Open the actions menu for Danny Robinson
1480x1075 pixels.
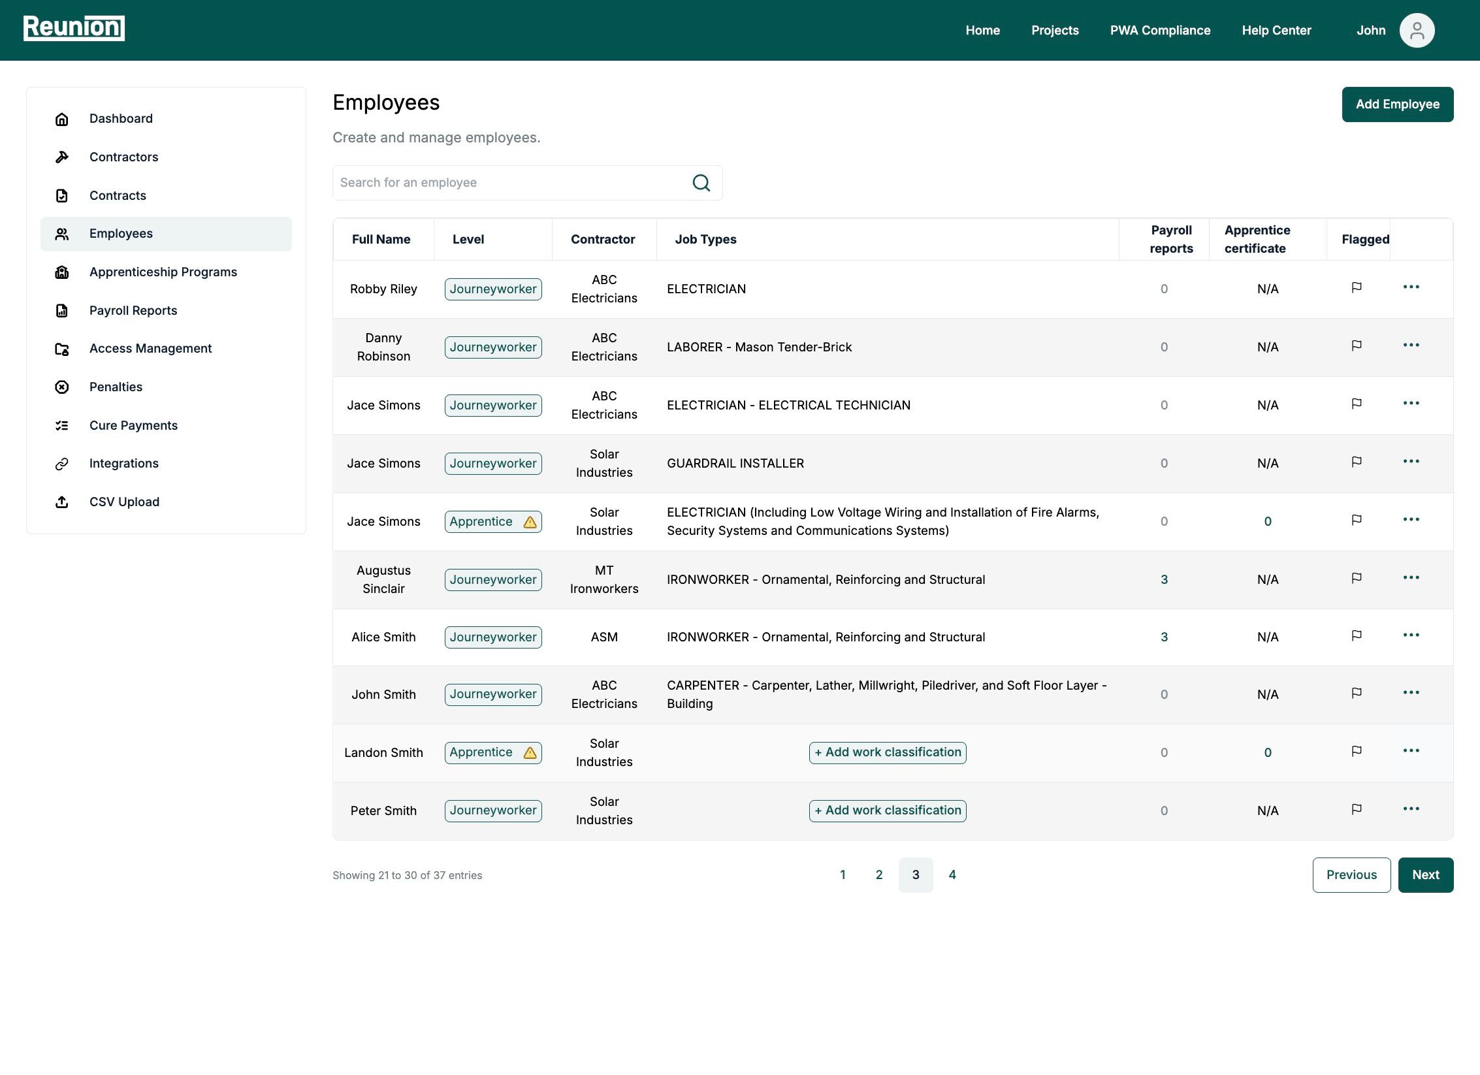click(x=1411, y=345)
